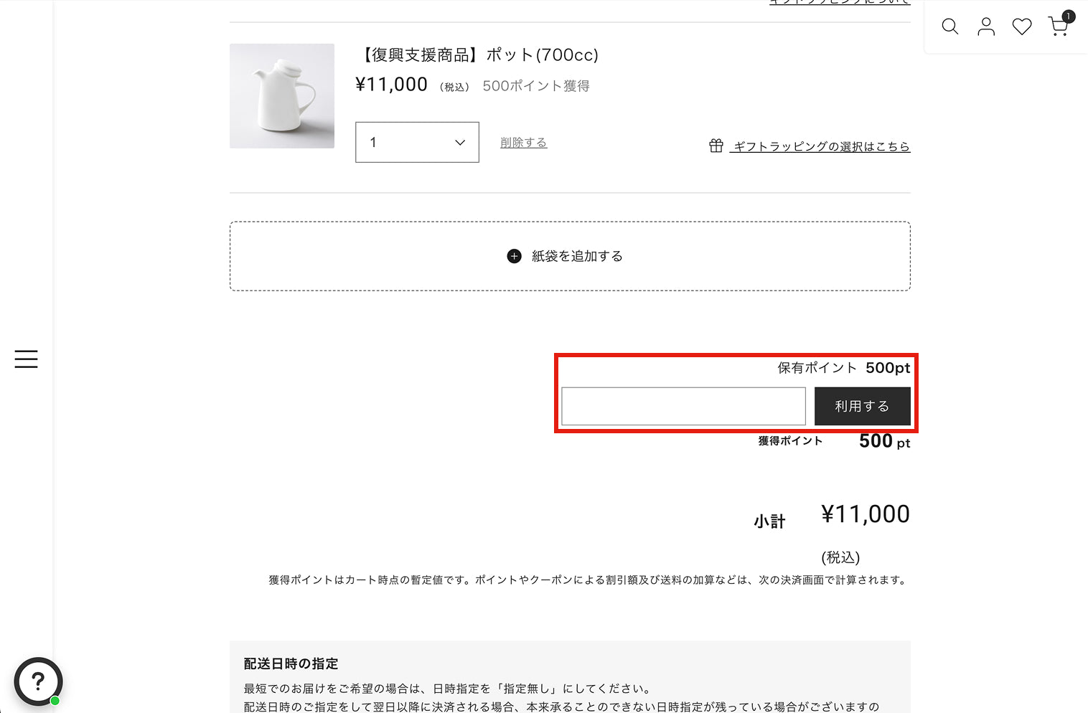Click the ¥11,000 product price text
Image resolution: width=1088 pixels, height=713 pixels.
tap(391, 85)
